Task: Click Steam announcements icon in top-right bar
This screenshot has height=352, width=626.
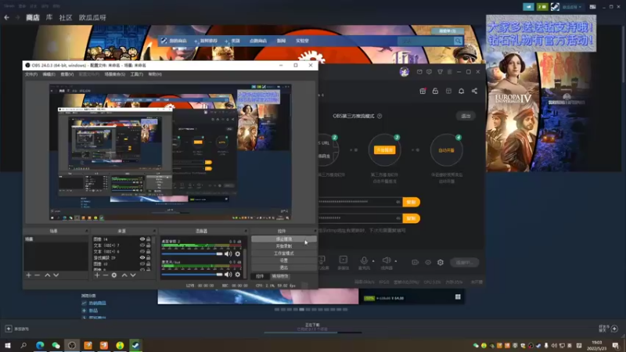Action: 528,7
